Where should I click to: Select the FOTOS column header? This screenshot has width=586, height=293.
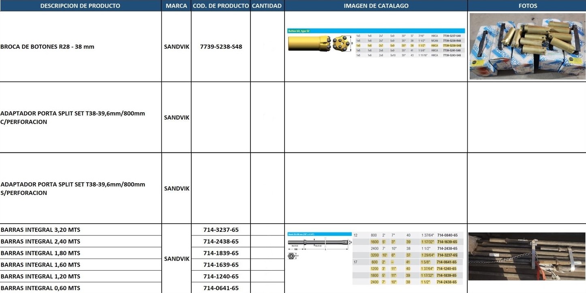tap(527, 6)
